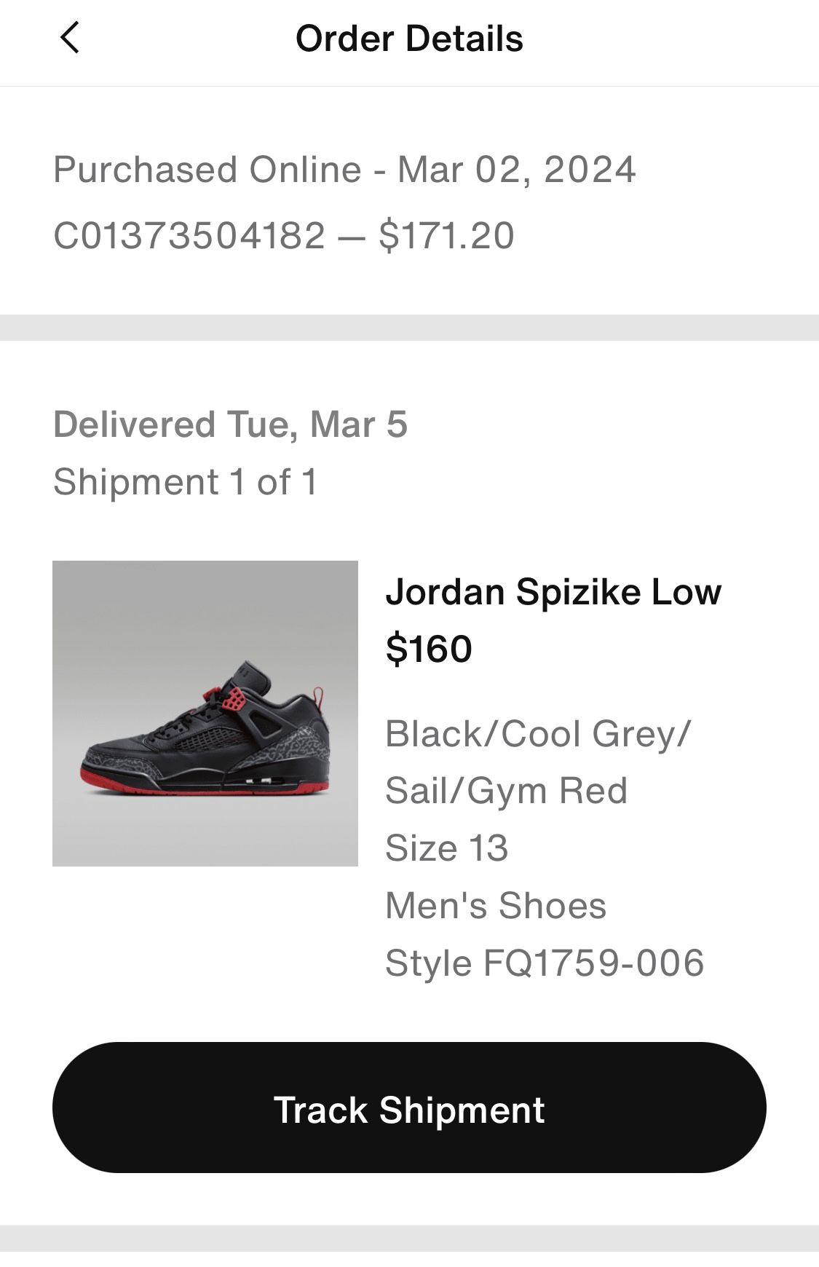The image size is (819, 1267).
Task: Tap the Men's Shoes category text
Action: (x=496, y=905)
